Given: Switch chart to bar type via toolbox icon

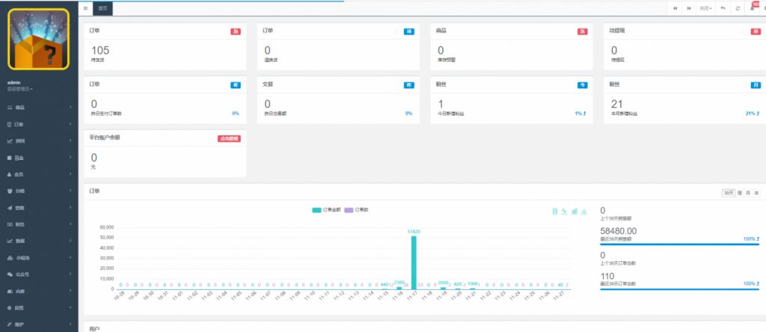Looking at the screenshot, I should [574, 212].
